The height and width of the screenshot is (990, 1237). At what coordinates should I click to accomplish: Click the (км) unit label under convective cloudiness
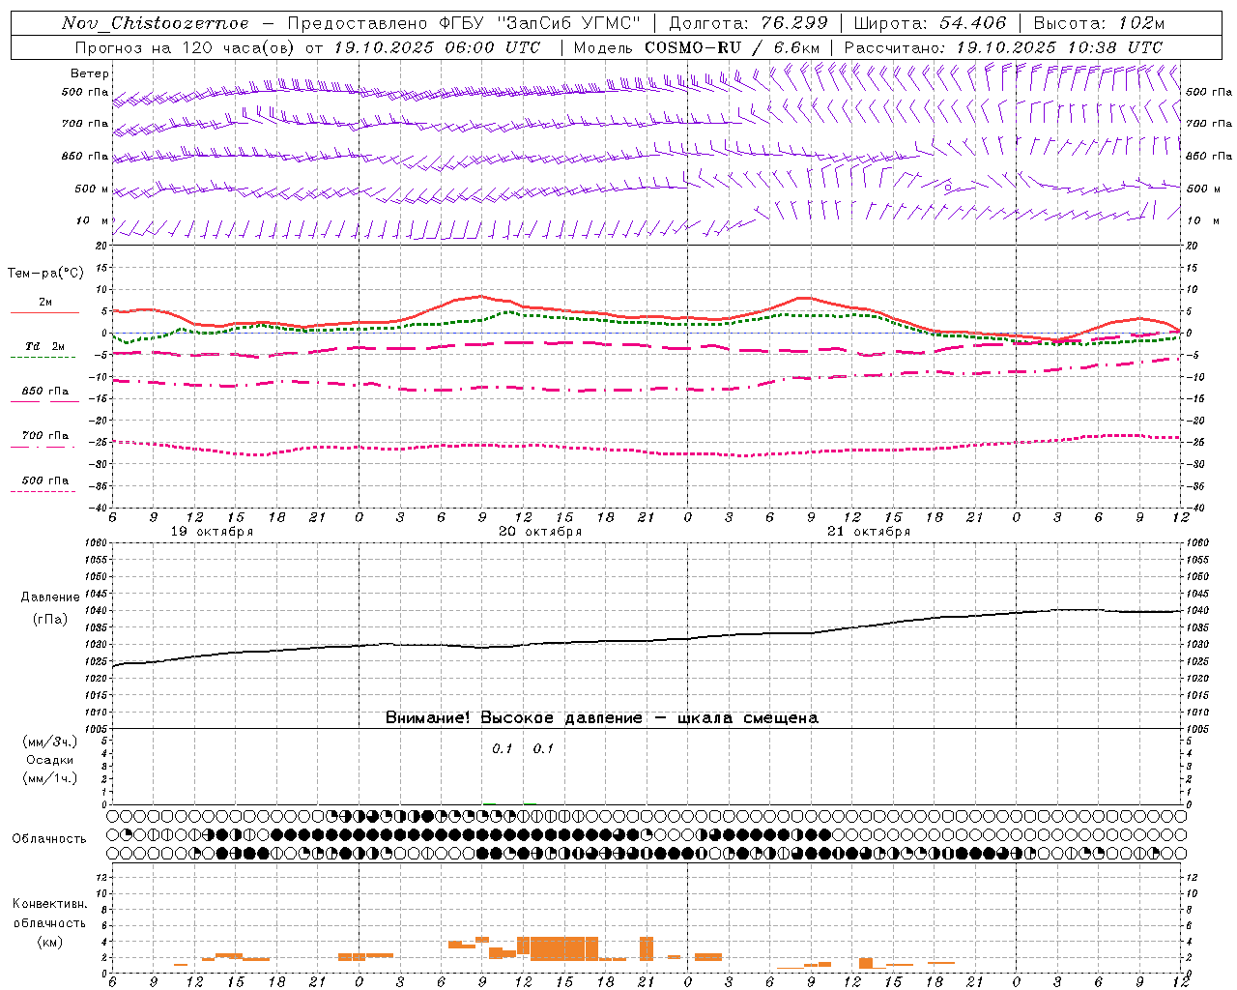(x=49, y=942)
